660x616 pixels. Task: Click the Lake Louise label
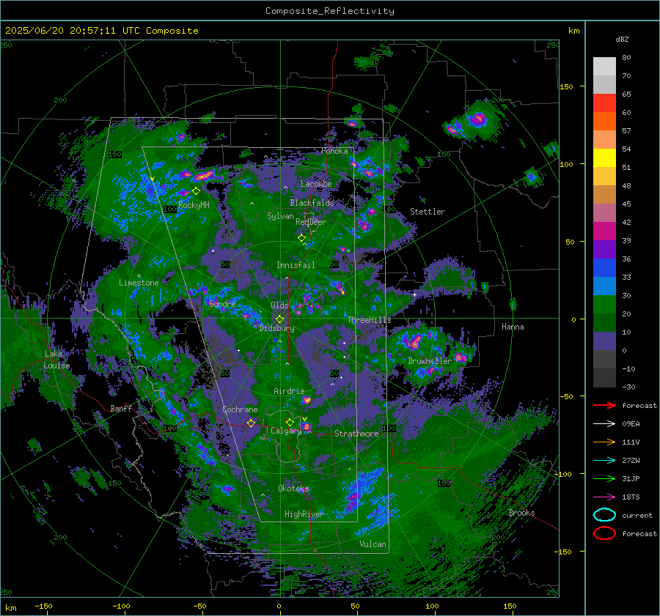[x=56, y=360]
